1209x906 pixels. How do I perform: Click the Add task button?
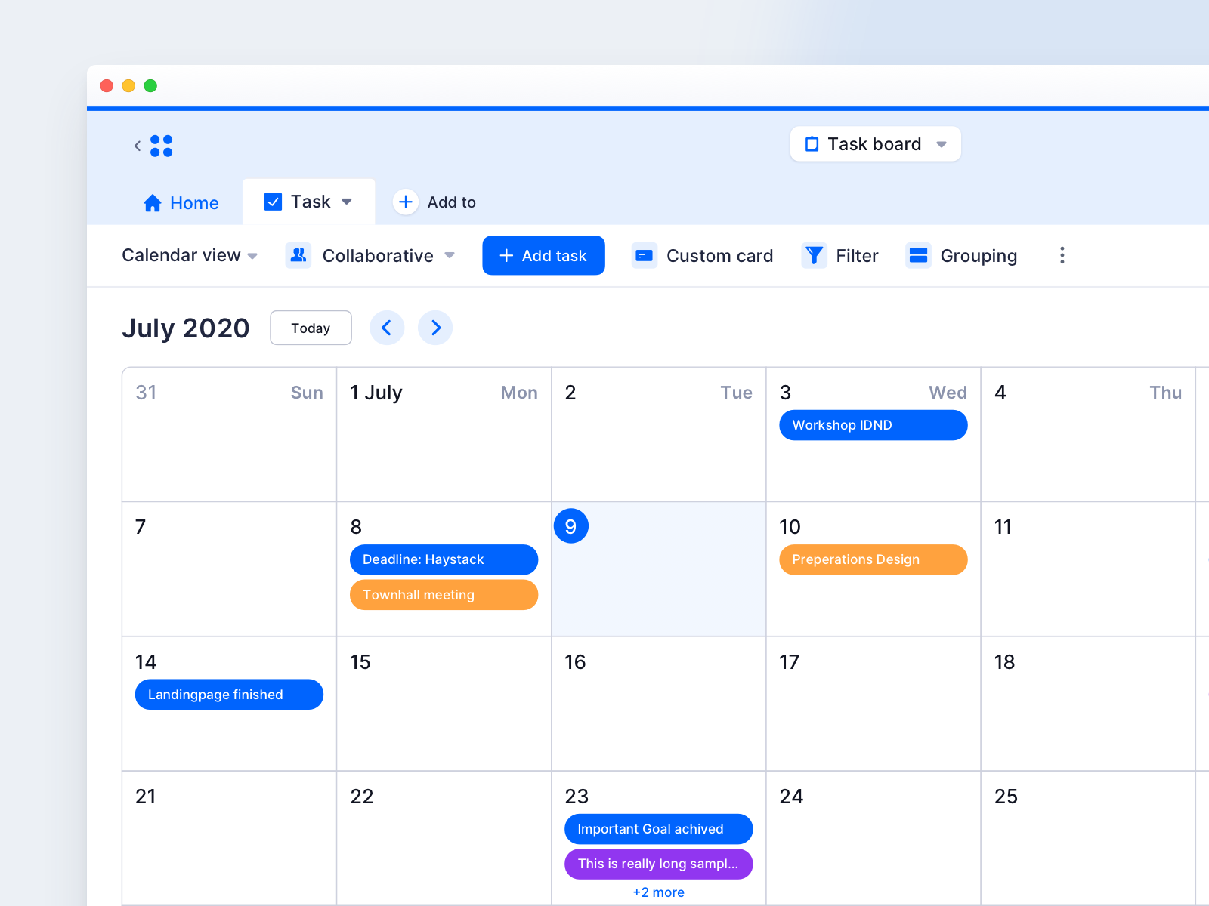point(543,255)
